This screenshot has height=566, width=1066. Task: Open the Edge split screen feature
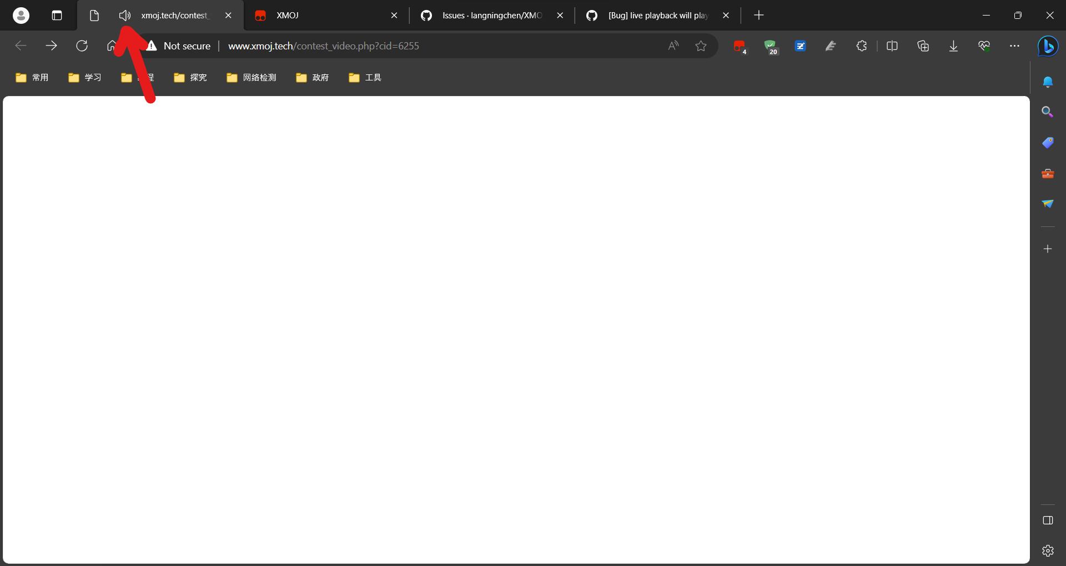point(892,46)
